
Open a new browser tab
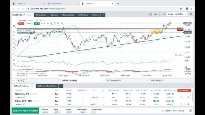pos(118,4)
